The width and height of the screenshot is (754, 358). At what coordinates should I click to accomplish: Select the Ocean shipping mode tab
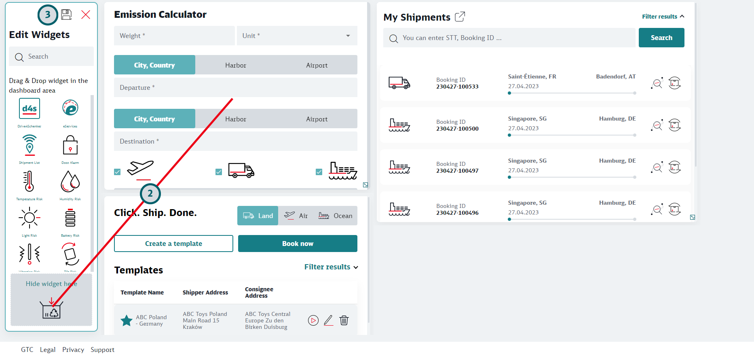[x=336, y=216]
